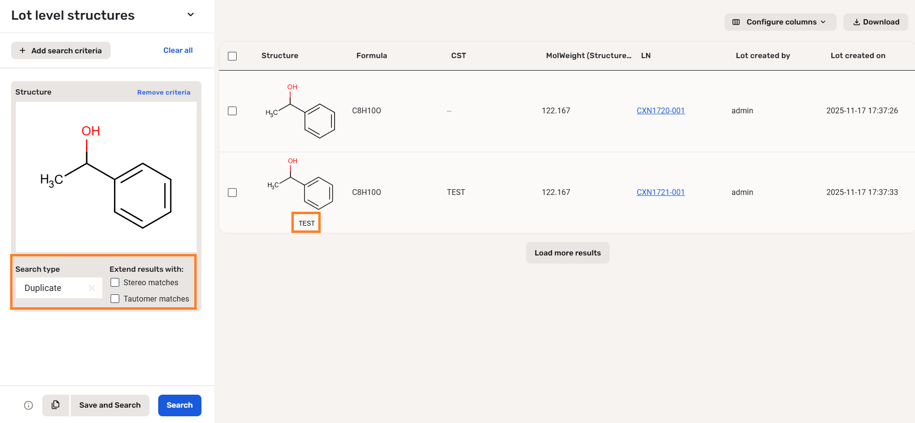
Task: Click the Lot created on column header
Action: point(858,56)
